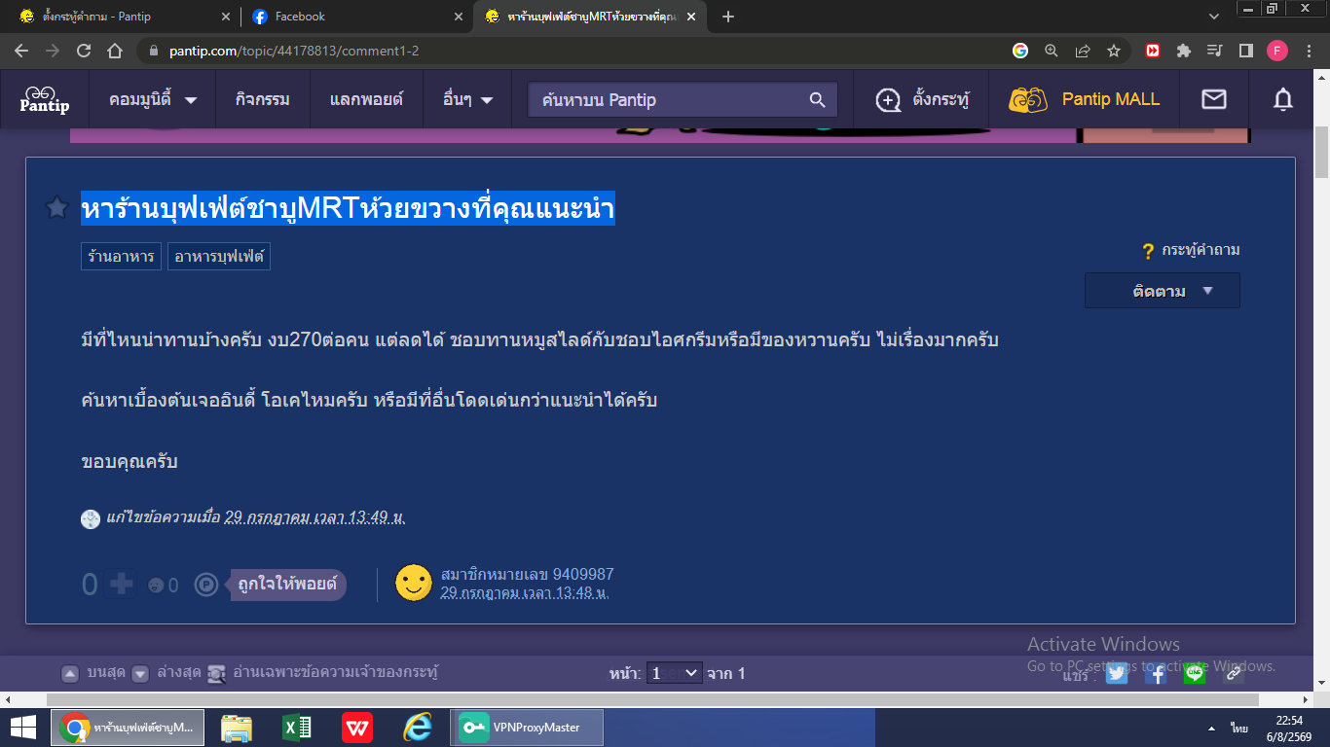This screenshot has width=1330, height=747.
Task: Open the แลกพอยต์ menu item
Action: 367,99
